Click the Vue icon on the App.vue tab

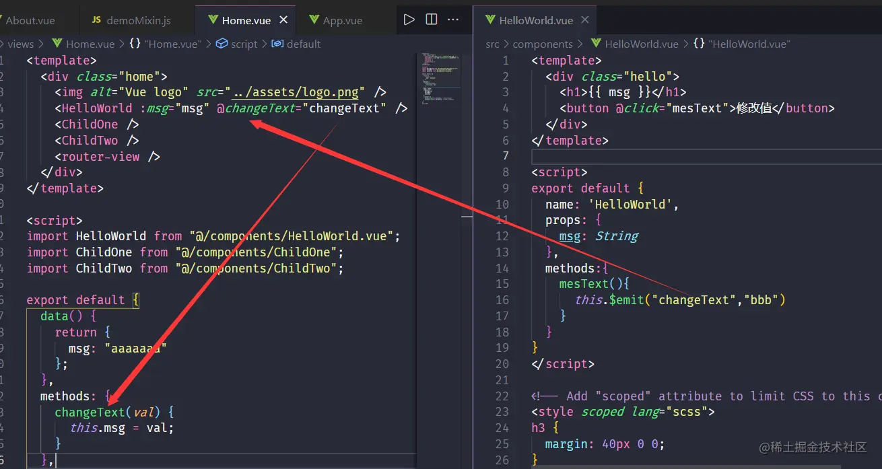pos(314,20)
